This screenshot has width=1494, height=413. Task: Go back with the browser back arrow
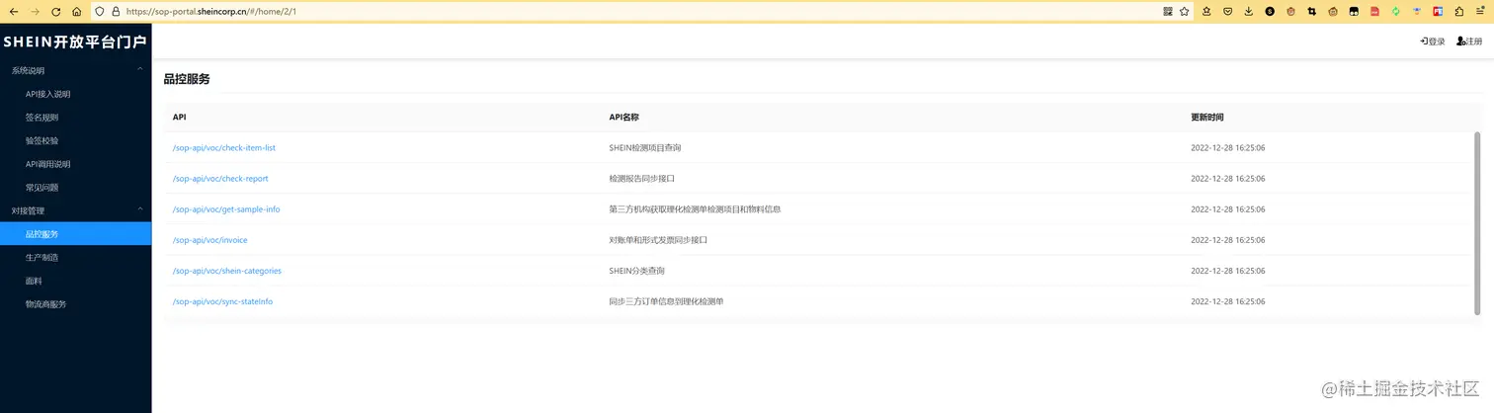13,12
